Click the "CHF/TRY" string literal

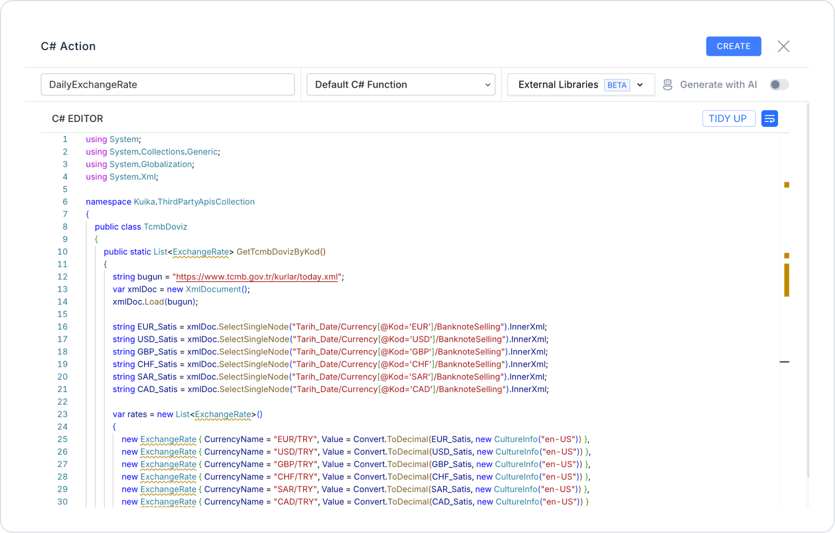(295, 477)
